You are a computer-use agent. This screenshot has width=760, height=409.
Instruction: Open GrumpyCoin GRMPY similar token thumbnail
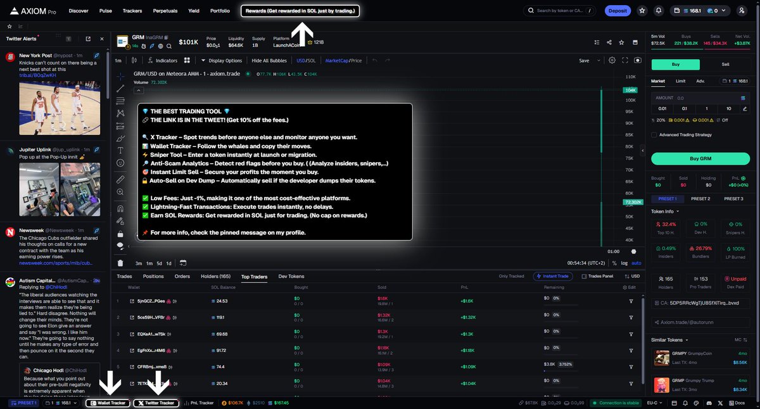tap(661, 358)
